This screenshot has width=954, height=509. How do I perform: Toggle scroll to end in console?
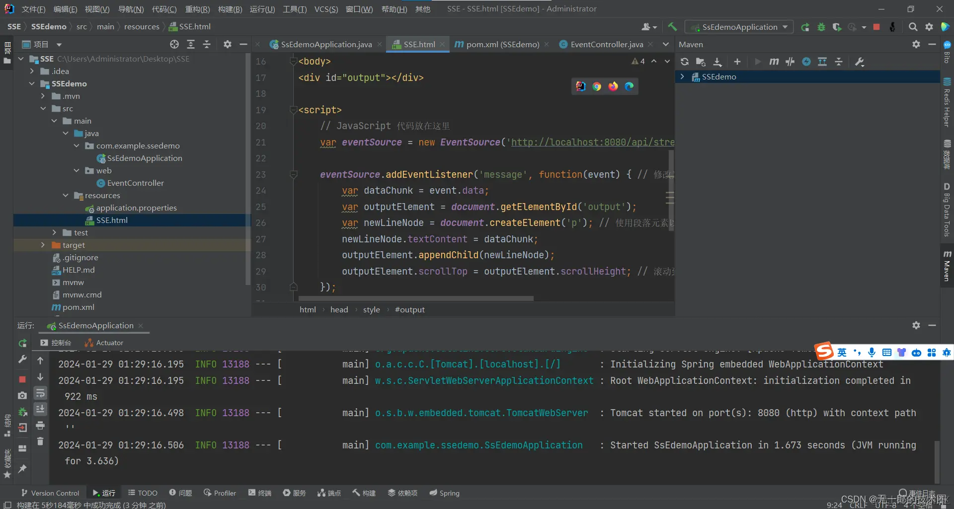click(x=40, y=409)
